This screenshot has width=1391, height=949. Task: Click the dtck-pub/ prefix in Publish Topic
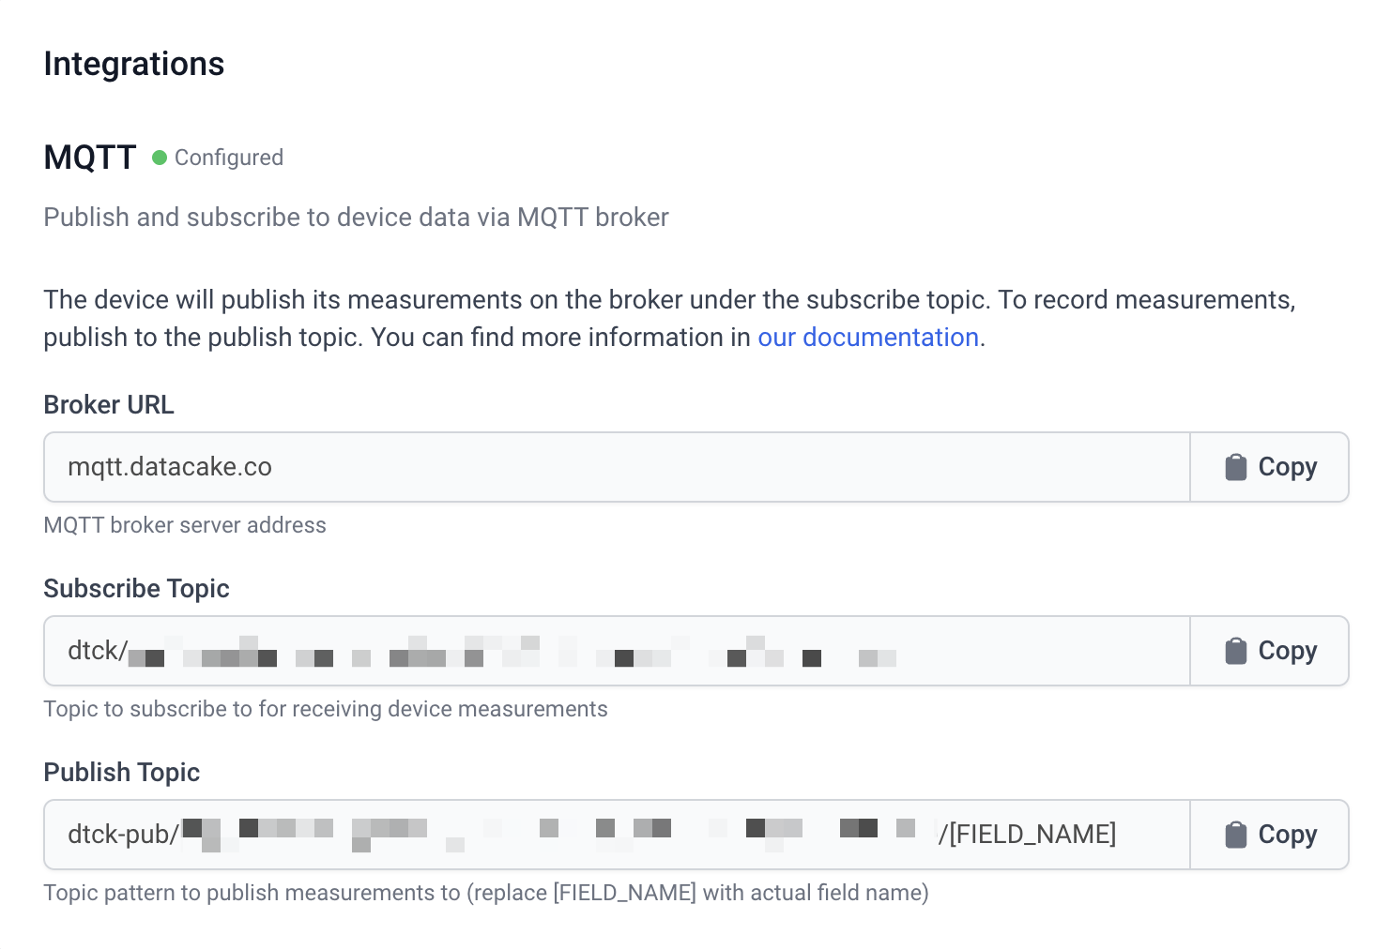(x=122, y=835)
